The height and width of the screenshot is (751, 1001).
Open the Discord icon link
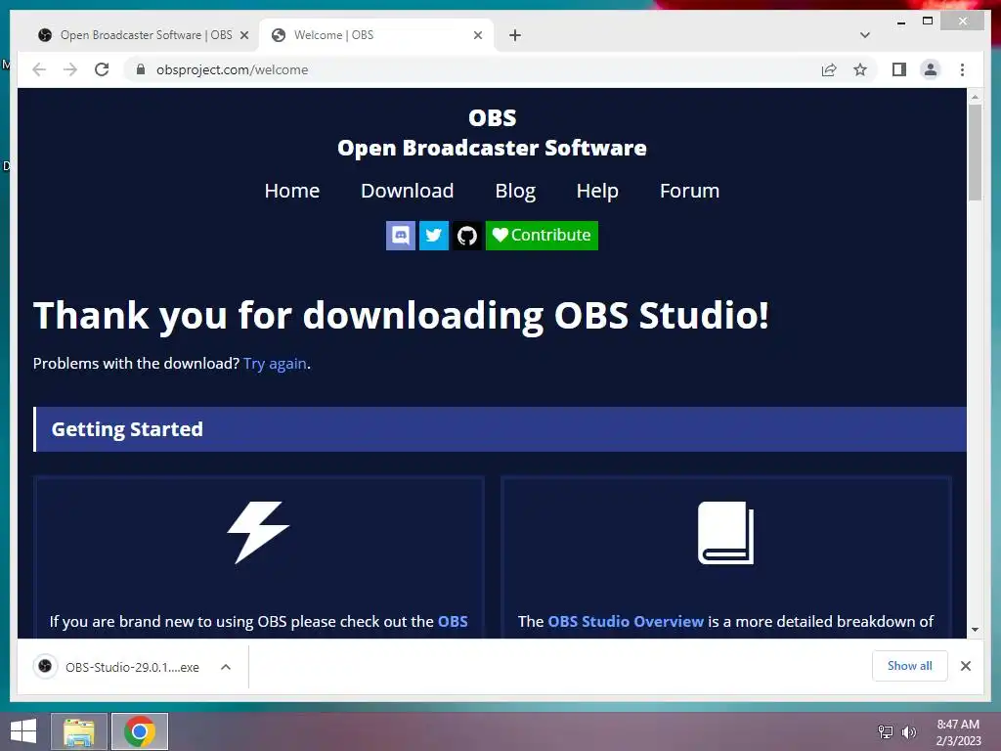click(x=400, y=236)
